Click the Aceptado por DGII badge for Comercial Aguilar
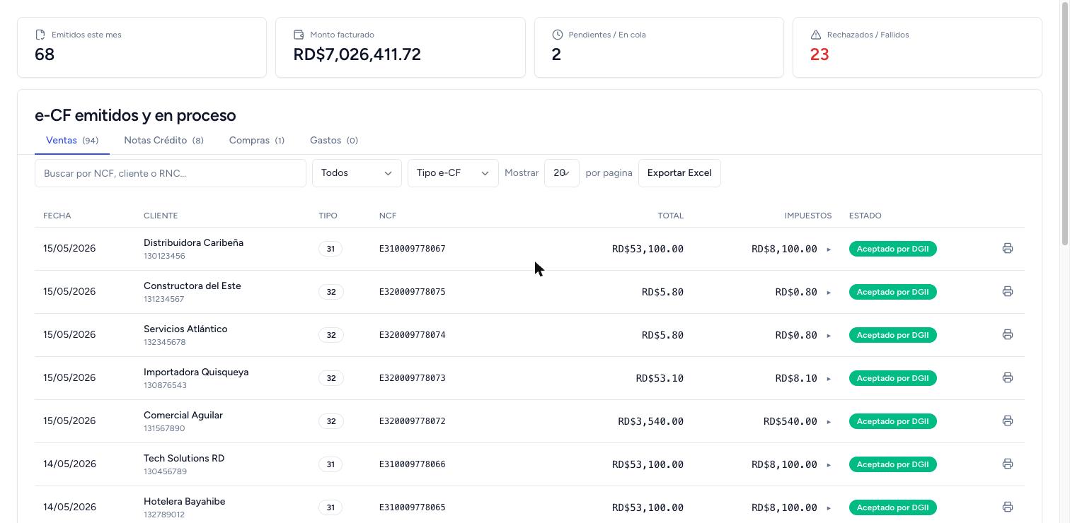Image resolution: width=1070 pixels, height=523 pixels. click(892, 421)
